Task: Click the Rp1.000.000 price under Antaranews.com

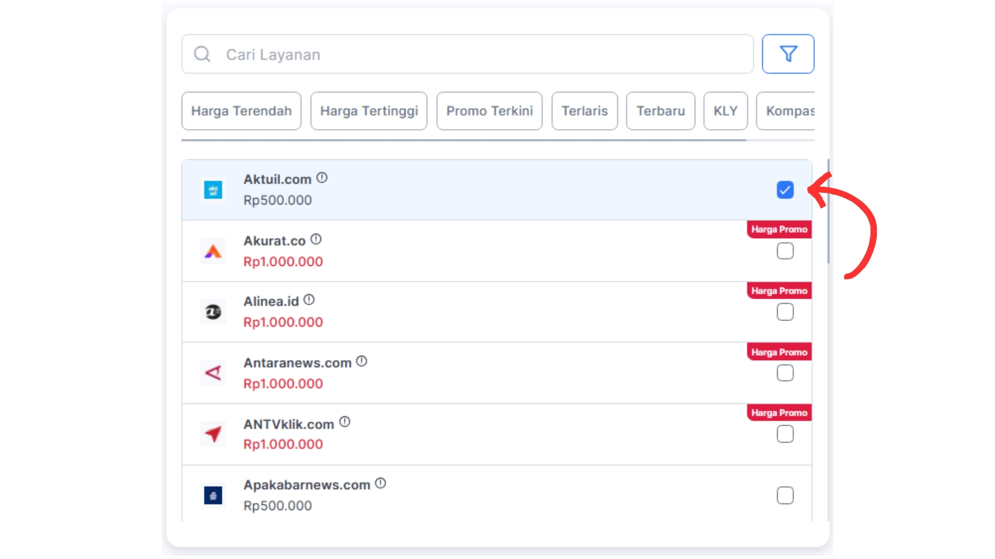Action: point(283,384)
